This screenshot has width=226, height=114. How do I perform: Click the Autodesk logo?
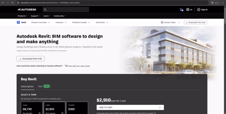click(x=27, y=10)
